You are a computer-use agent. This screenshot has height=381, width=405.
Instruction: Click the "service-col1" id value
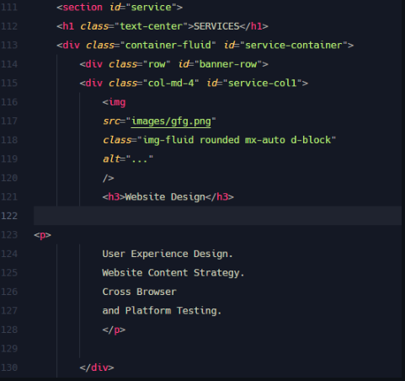263,83
